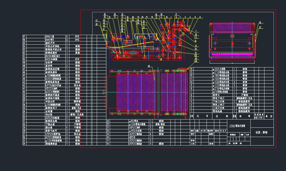
Task: Select balloon number 17 above side view
Action: tap(176, 14)
